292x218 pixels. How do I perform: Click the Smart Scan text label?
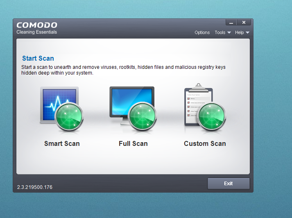(x=62, y=144)
